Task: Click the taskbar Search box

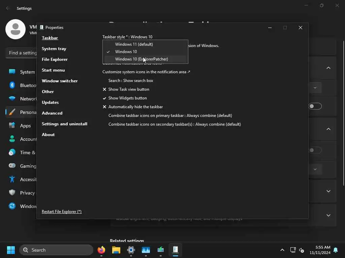Action: (x=56, y=250)
